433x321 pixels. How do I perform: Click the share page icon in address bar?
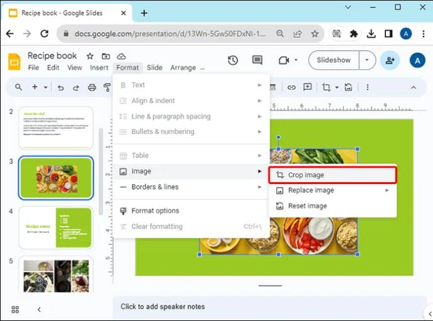point(297,34)
